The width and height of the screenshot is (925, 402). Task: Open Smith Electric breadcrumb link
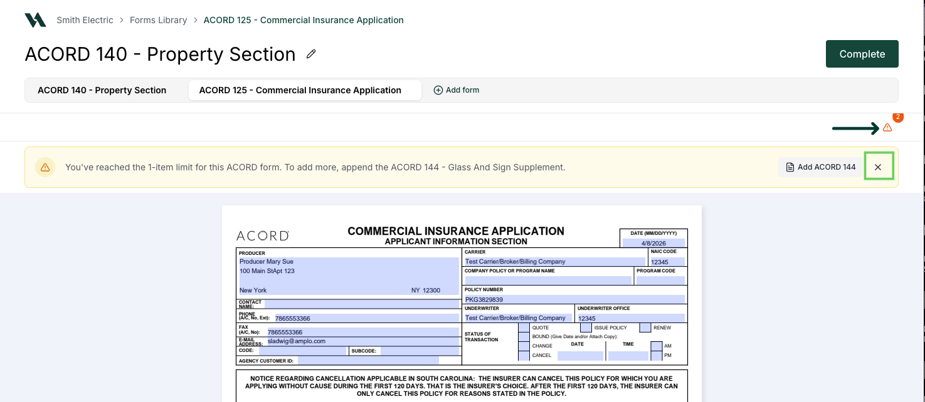click(x=85, y=20)
